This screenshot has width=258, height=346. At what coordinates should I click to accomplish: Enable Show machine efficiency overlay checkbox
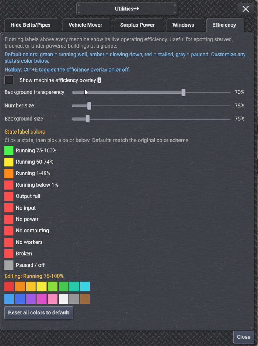click(x=9, y=80)
